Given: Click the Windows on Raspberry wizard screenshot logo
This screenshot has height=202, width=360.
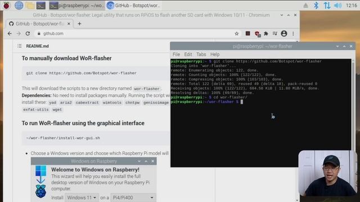Looking at the screenshot, I should 41,182.
